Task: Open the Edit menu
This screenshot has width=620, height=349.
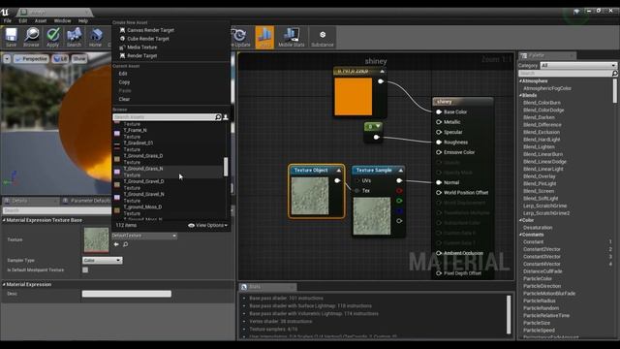Action: click(23, 21)
